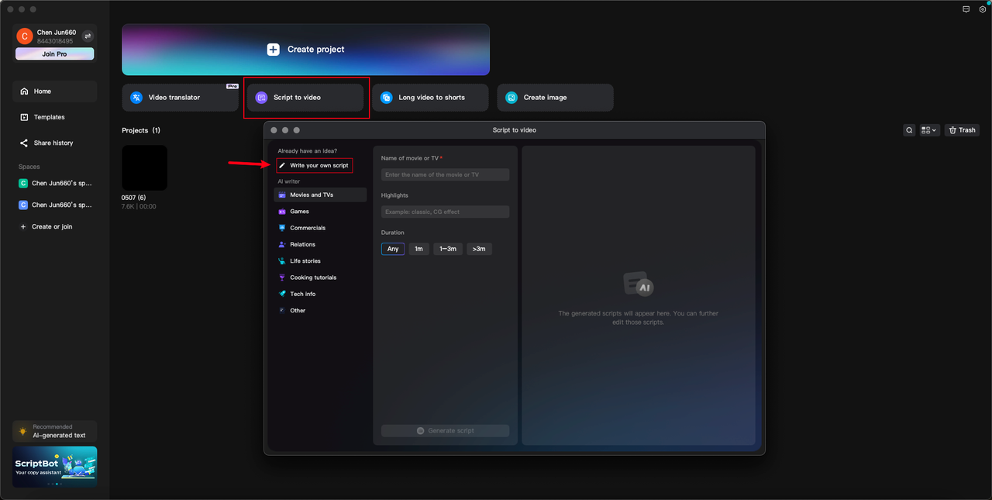
Task: Open the ScriptBot banner
Action: click(x=54, y=467)
